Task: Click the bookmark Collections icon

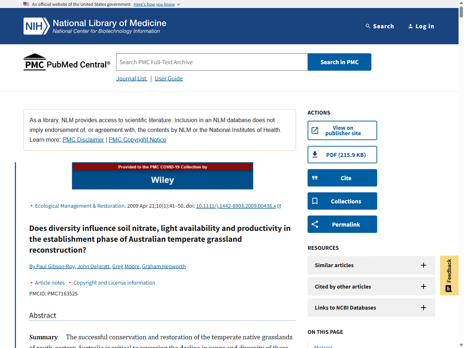Action: click(315, 201)
